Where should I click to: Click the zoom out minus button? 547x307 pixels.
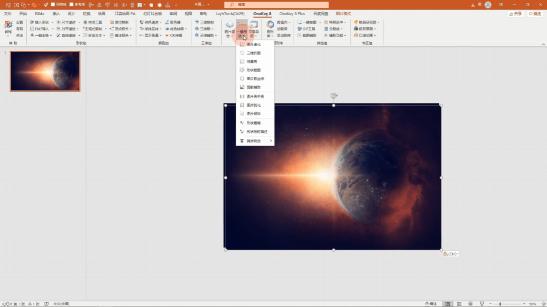(490, 304)
